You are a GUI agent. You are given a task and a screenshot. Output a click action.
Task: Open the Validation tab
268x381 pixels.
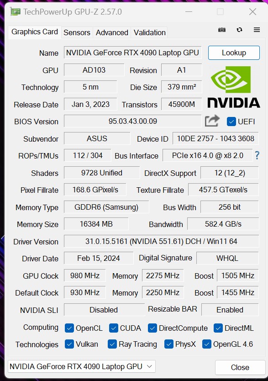(150, 32)
